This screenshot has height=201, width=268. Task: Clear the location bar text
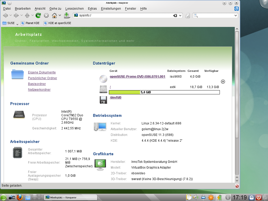tap(175, 15)
